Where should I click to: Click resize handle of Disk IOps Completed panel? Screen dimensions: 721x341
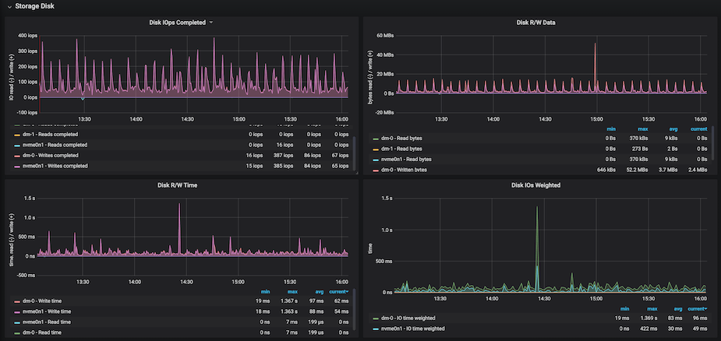356,173
